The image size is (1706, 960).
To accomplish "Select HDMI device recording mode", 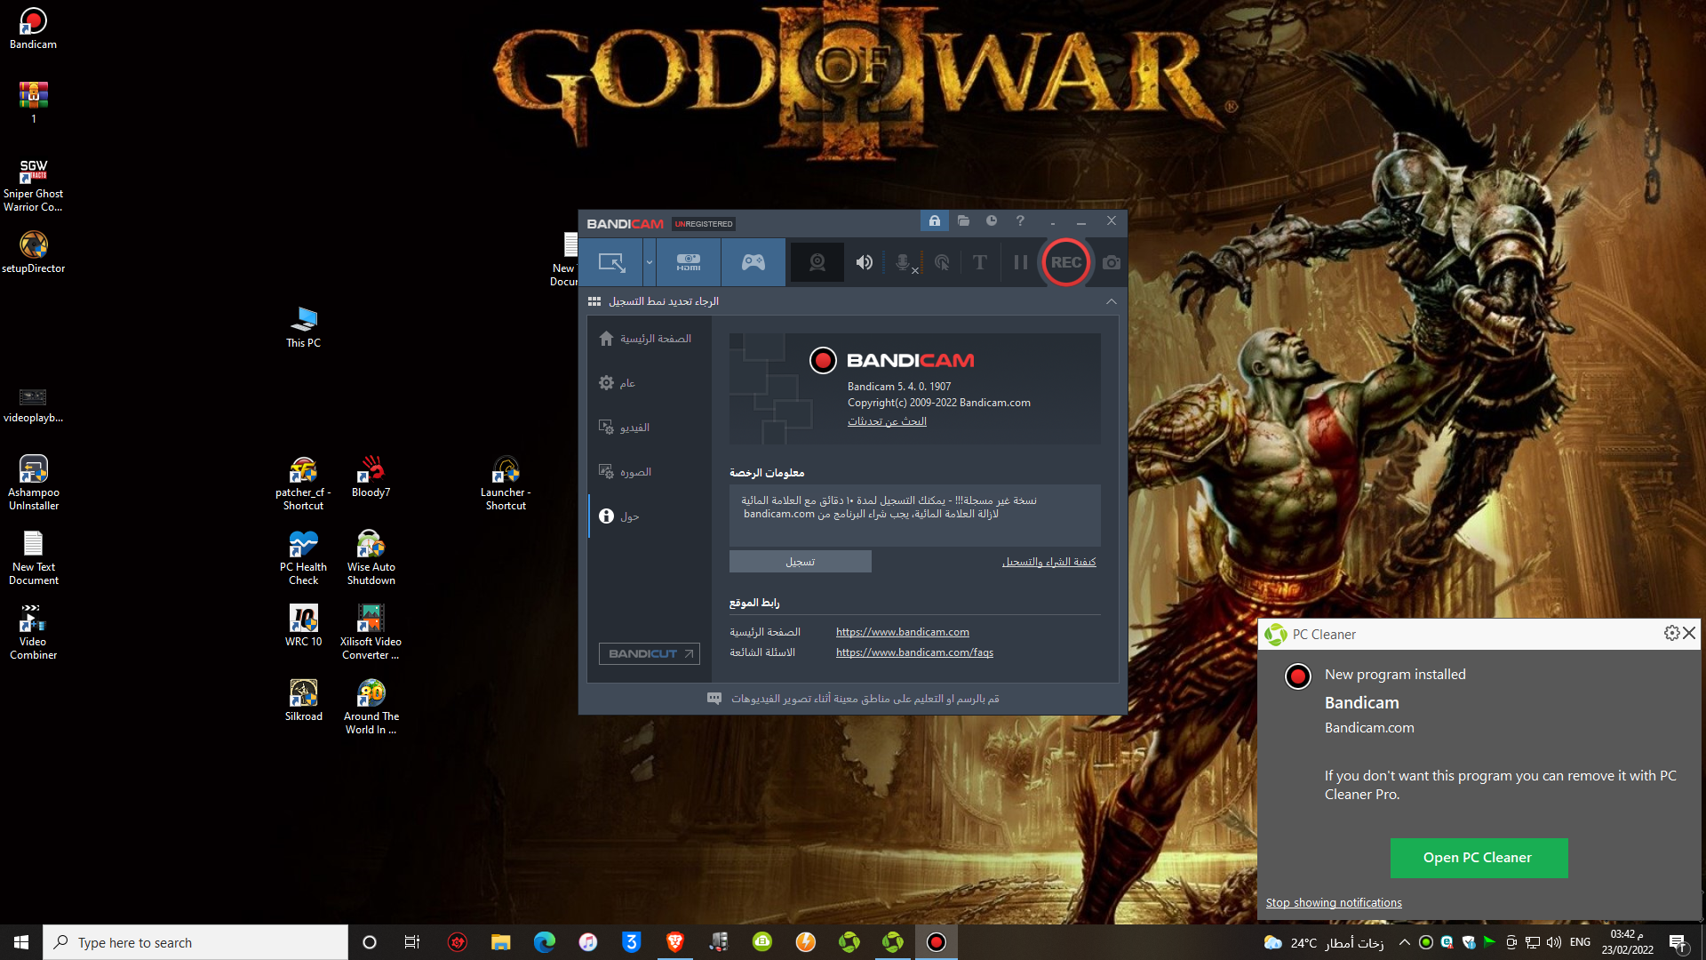I will coord(689,262).
